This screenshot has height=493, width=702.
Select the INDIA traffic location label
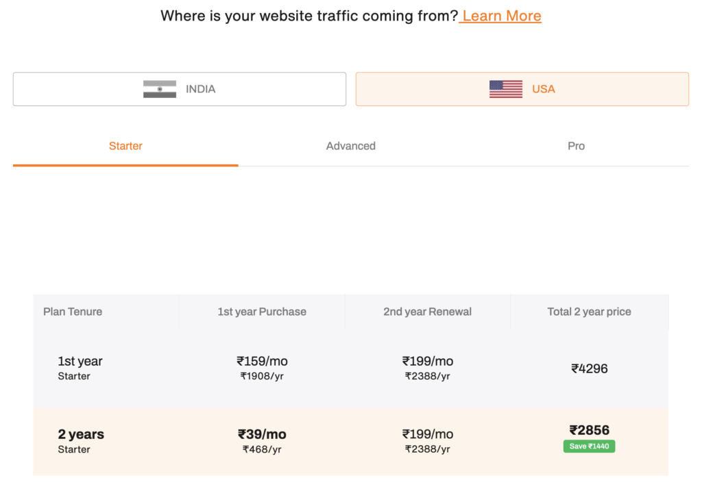coord(200,89)
